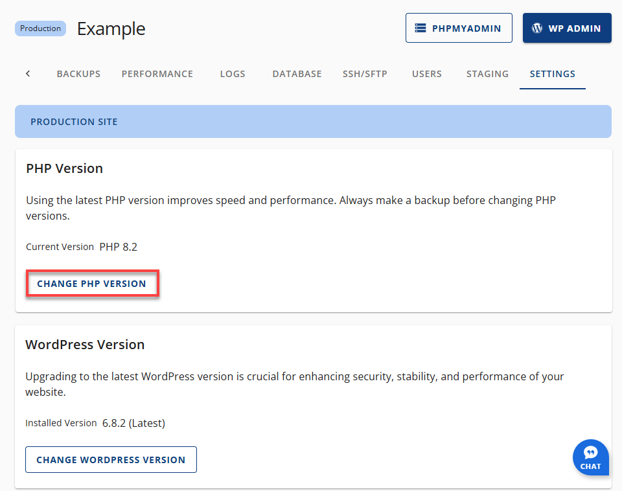Screen dimensions: 622x491
Task: Click the left chevron to scroll tabs
Action: (x=28, y=73)
